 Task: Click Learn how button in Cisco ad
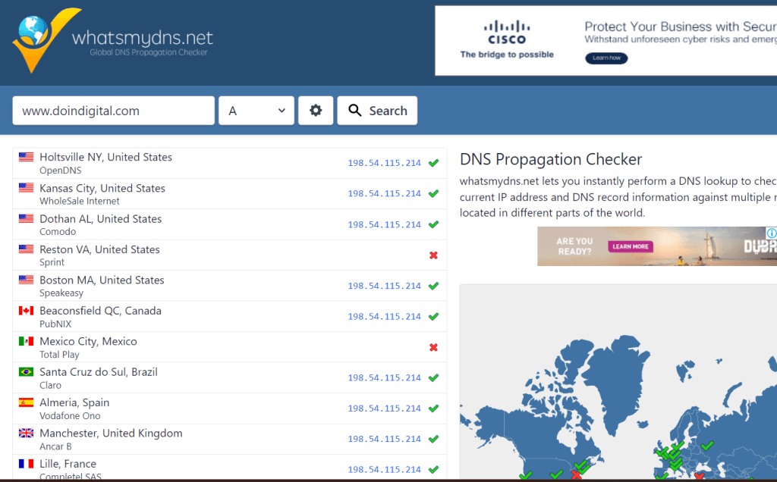click(606, 58)
